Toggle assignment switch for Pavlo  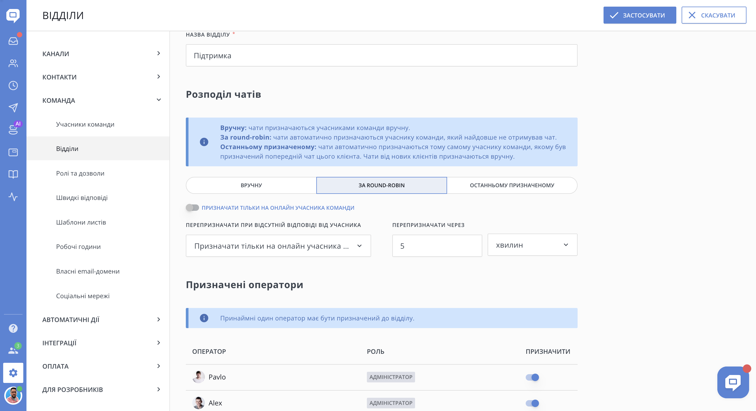[532, 377]
